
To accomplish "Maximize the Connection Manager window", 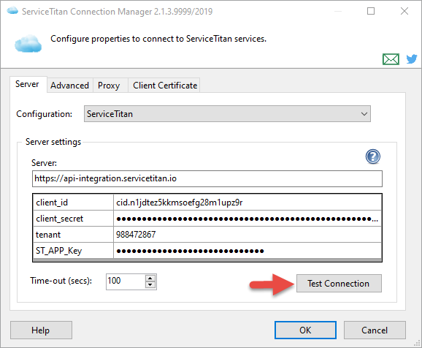I will click(371, 11).
